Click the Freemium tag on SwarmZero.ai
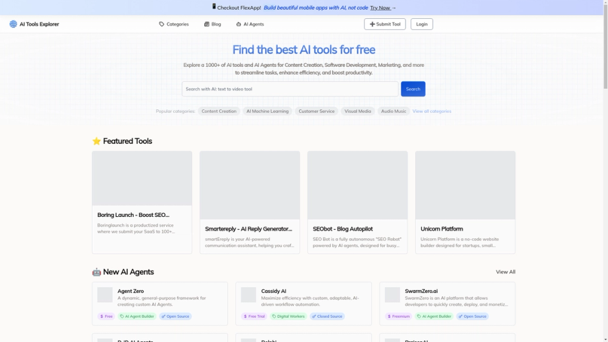Screen dimensions: 608x342 398,316
